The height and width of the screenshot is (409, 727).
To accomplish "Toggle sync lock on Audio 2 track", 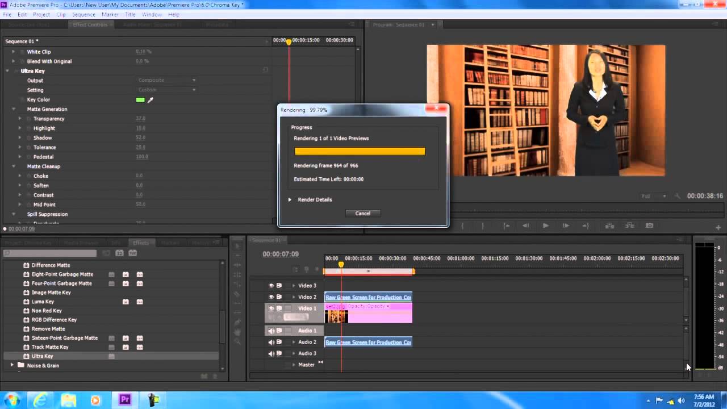I will click(279, 342).
